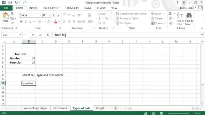The height and width of the screenshot is (115, 205).
Task: Switch to the FORMULAS tab
Action: pos(72,8)
